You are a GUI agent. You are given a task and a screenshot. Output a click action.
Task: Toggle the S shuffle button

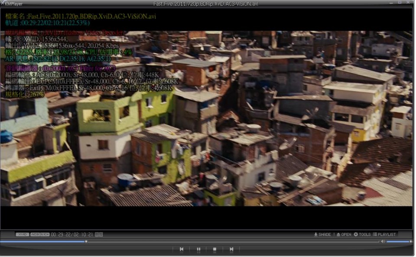(x=101, y=234)
